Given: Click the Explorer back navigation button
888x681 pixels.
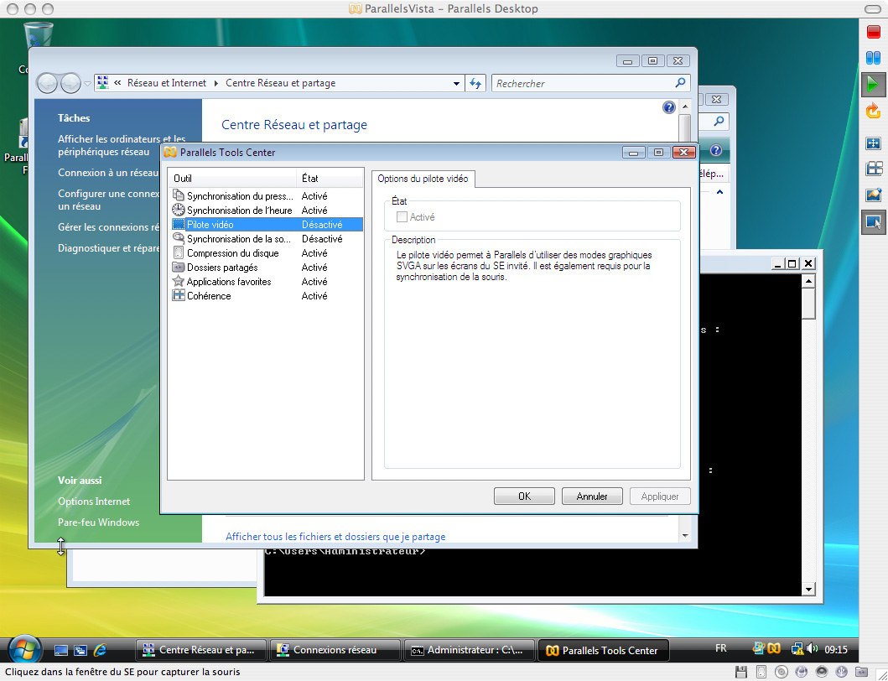Looking at the screenshot, I should [47, 83].
